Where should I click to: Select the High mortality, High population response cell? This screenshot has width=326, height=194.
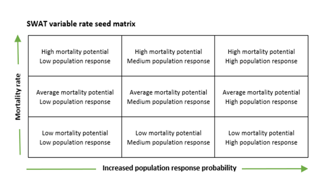[x=261, y=56]
